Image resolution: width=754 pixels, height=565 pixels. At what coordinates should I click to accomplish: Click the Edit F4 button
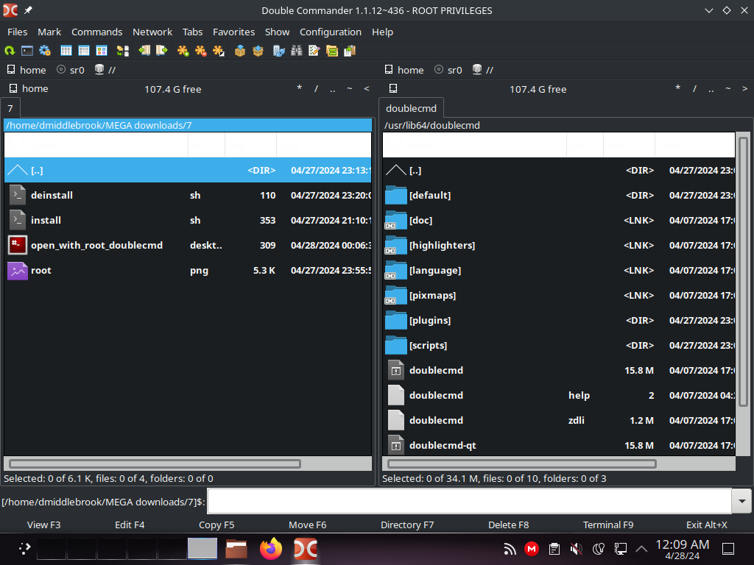point(130,525)
